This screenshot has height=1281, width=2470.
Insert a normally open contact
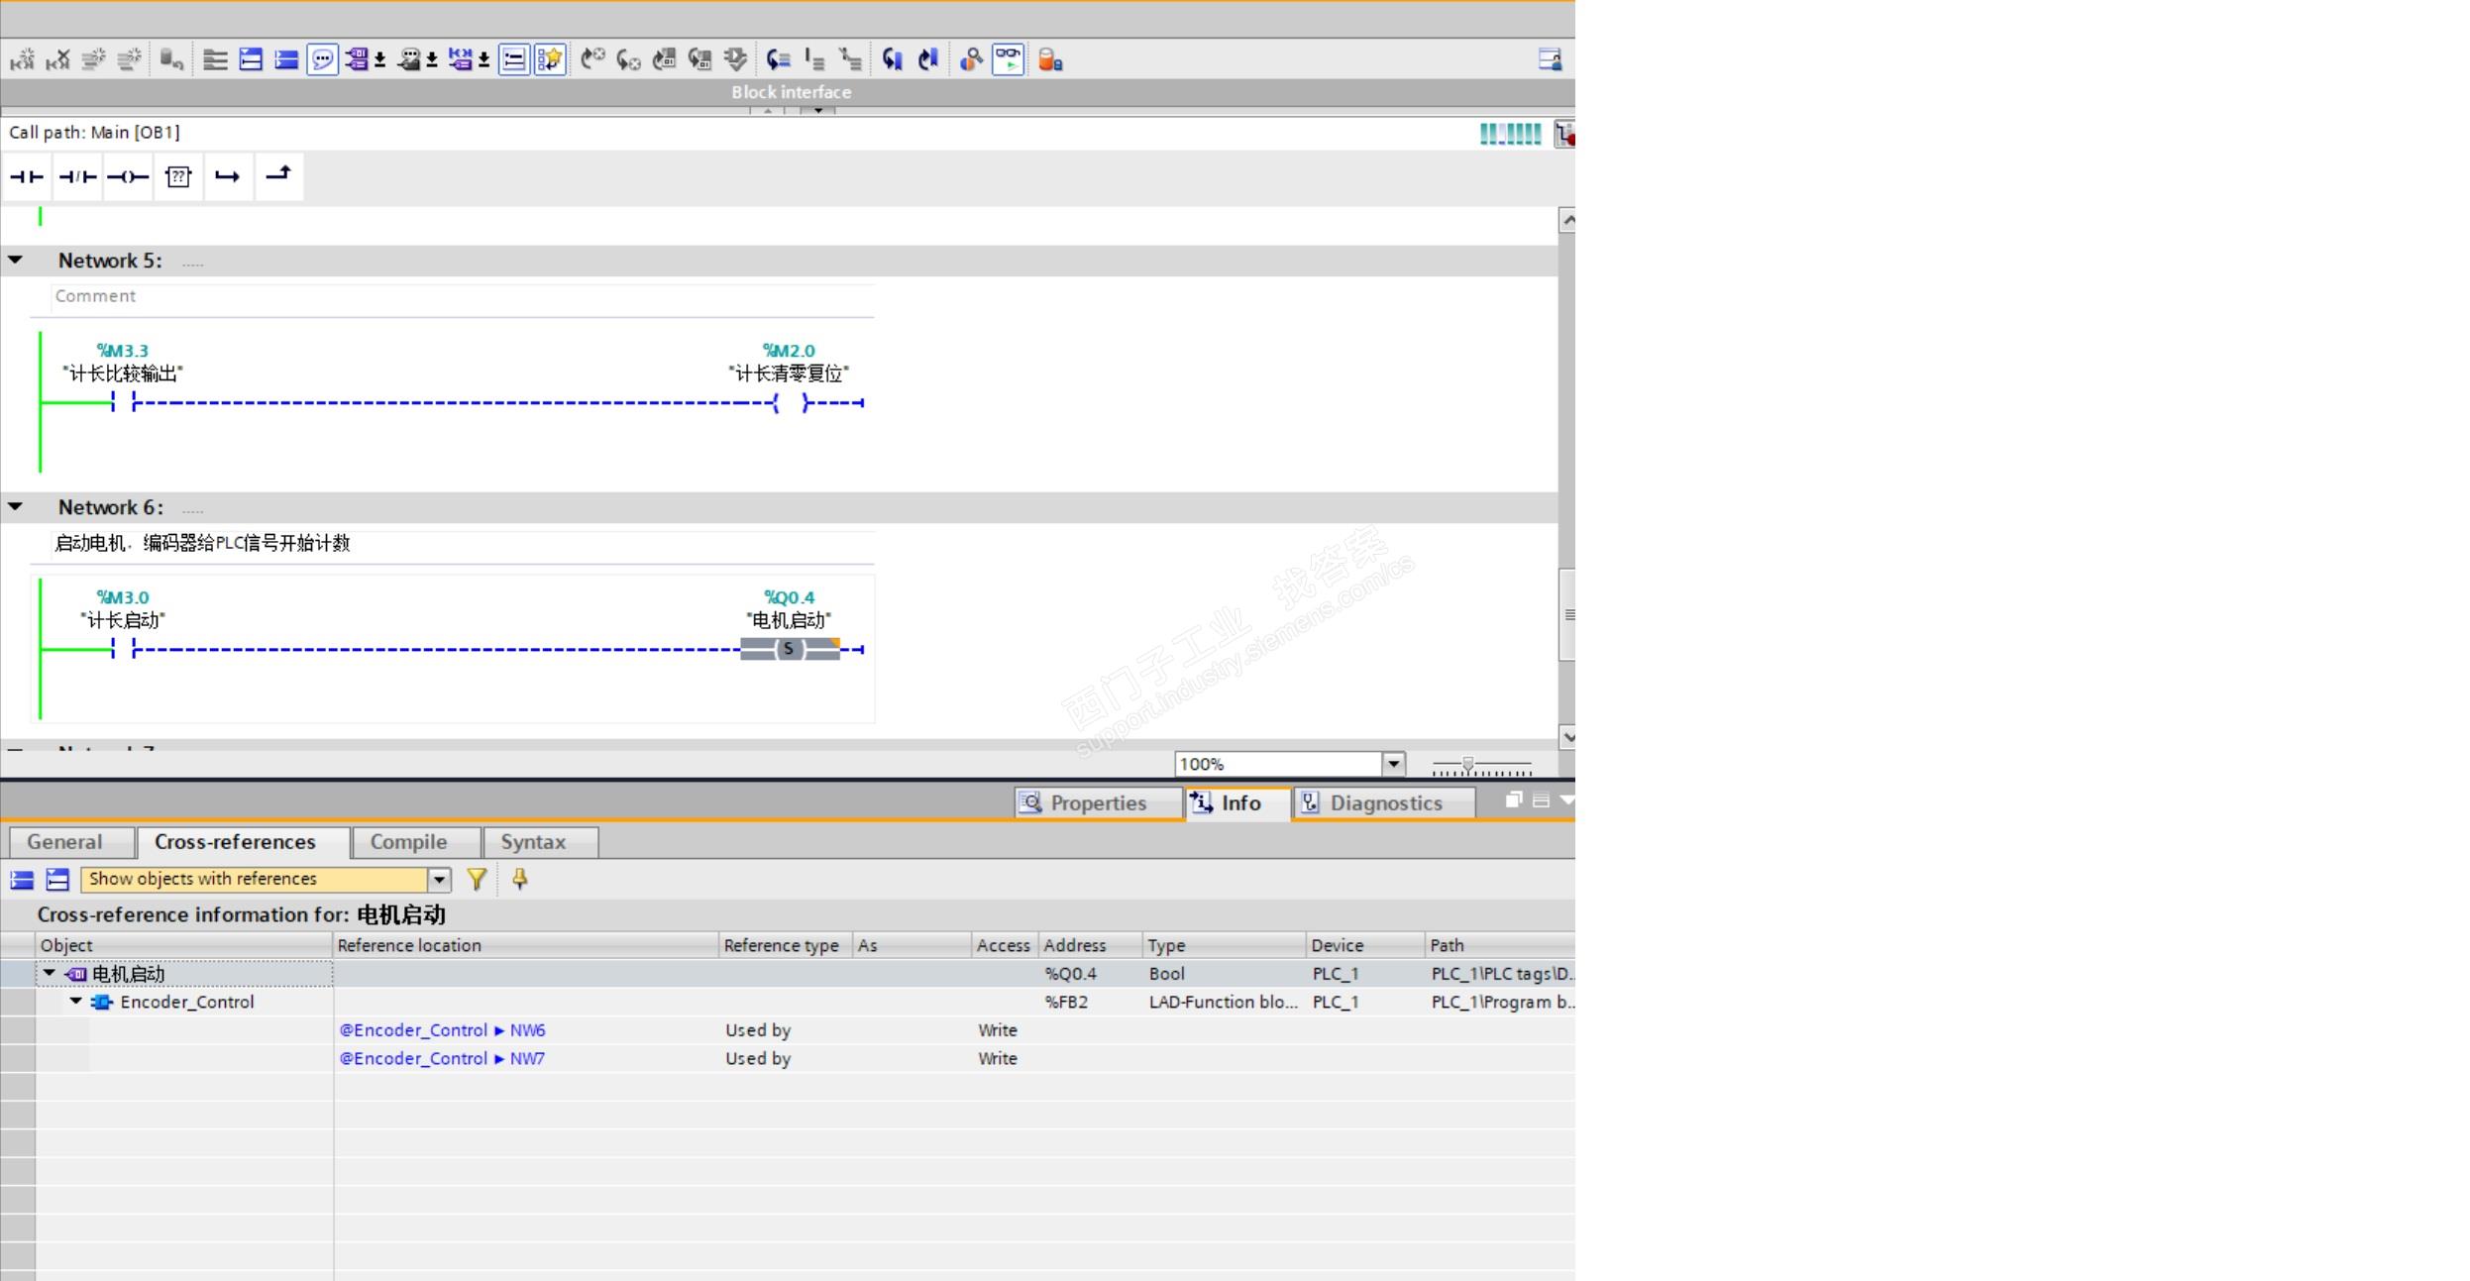coord(27,177)
